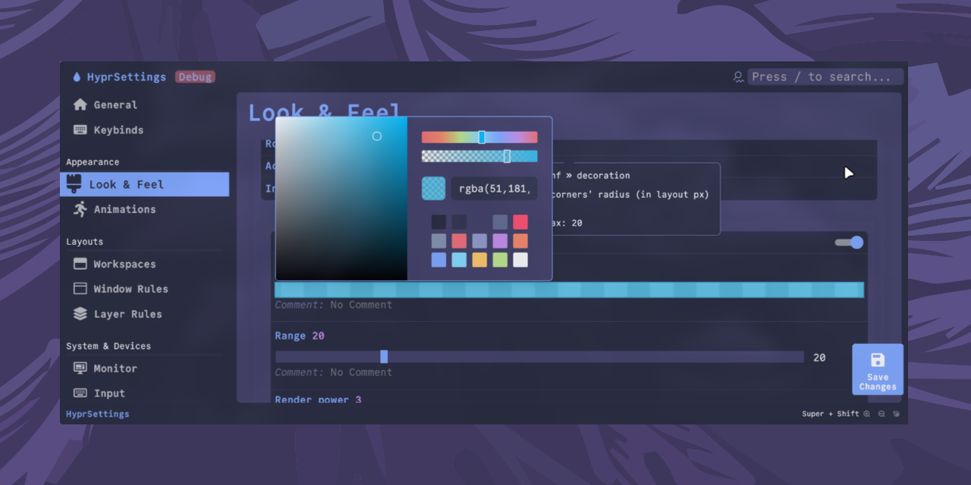Image resolution: width=971 pixels, height=485 pixels.
Task: Open Monitor settings via the display icon
Action: click(80, 368)
